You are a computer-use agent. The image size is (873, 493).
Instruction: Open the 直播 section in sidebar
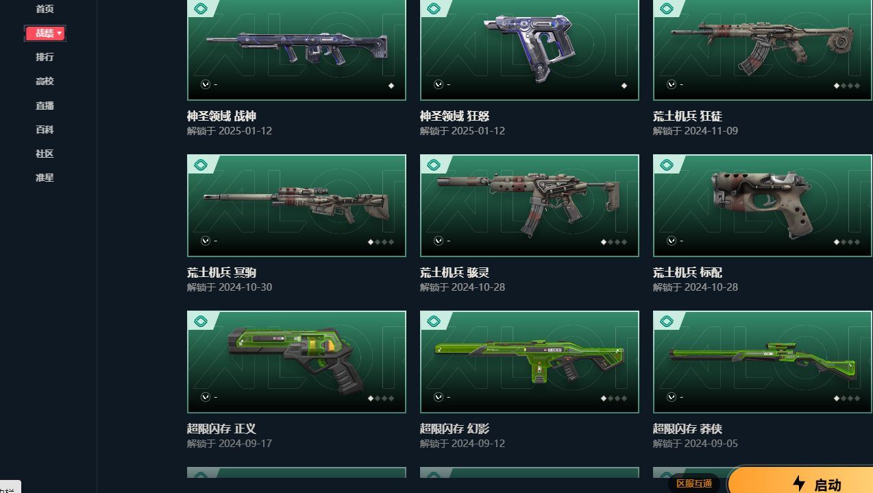click(45, 106)
